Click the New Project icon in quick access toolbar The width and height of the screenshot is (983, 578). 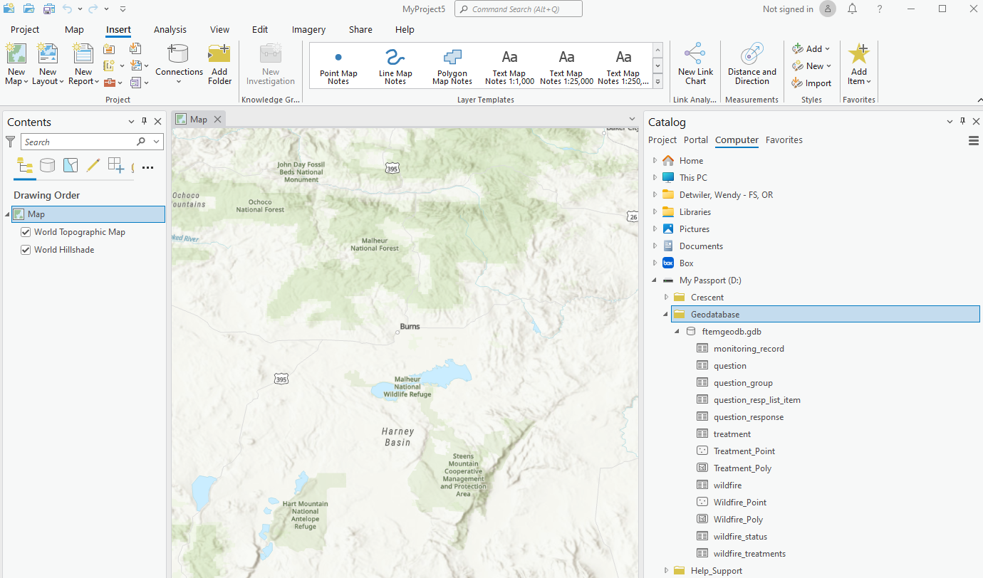9,9
